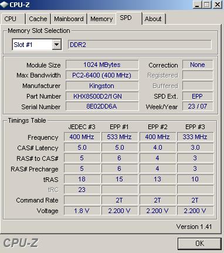224x253 pixels.
Task: Click the DDR2 memory type field
Action: [140, 45]
